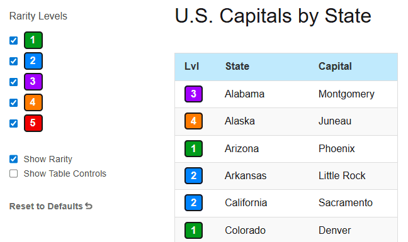Click the green rarity level 1 badge in sidebar
This screenshot has width=408, height=242.
click(x=33, y=40)
